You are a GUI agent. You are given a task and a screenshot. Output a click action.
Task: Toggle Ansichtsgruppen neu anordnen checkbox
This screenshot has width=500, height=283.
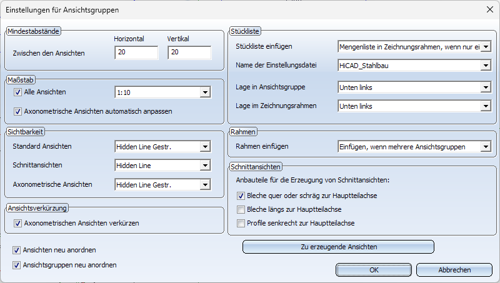(x=17, y=265)
